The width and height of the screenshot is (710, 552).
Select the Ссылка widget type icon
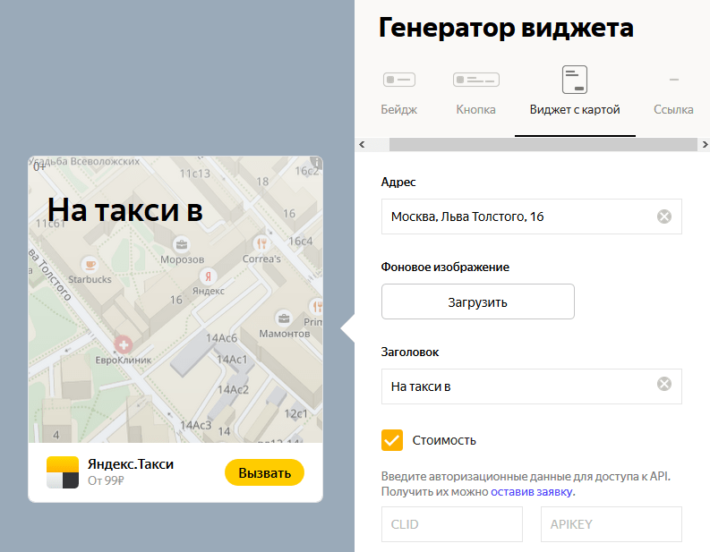point(674,80)
